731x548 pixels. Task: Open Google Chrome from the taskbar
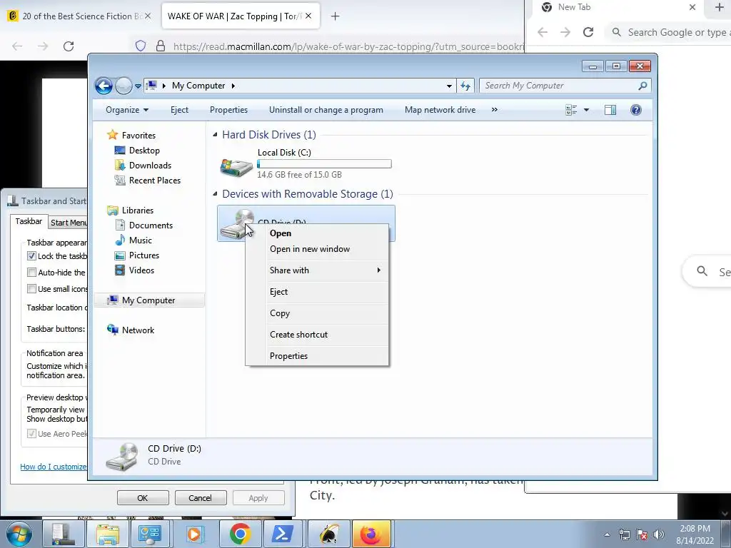point(240,534)
